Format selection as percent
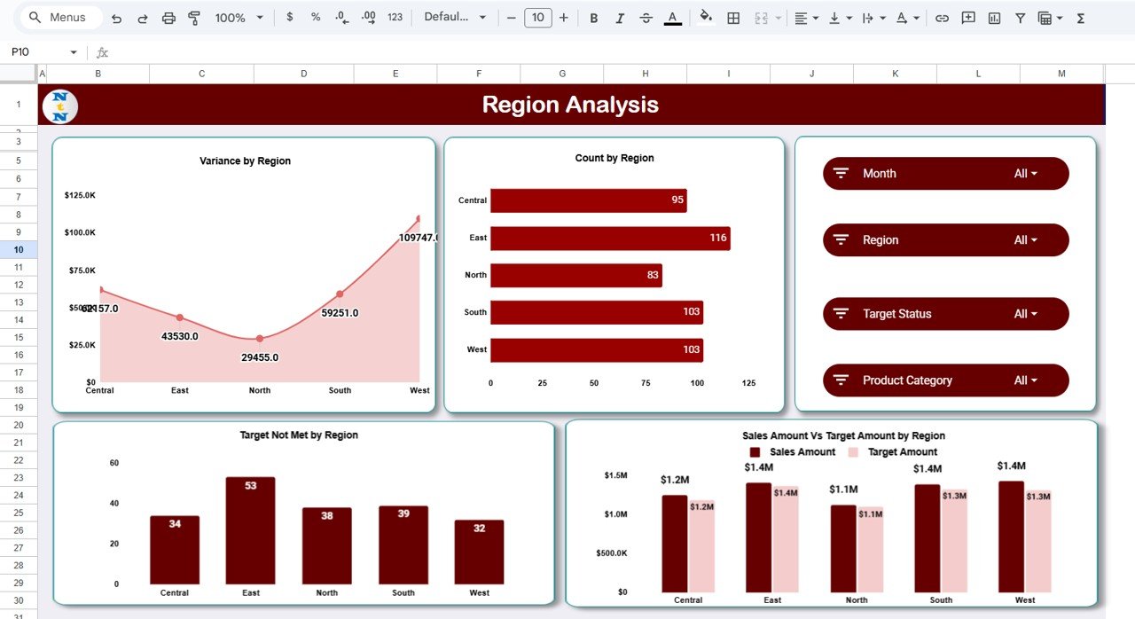The height and width of the screenshot is (619, 1135). click(x=315, y=17)
